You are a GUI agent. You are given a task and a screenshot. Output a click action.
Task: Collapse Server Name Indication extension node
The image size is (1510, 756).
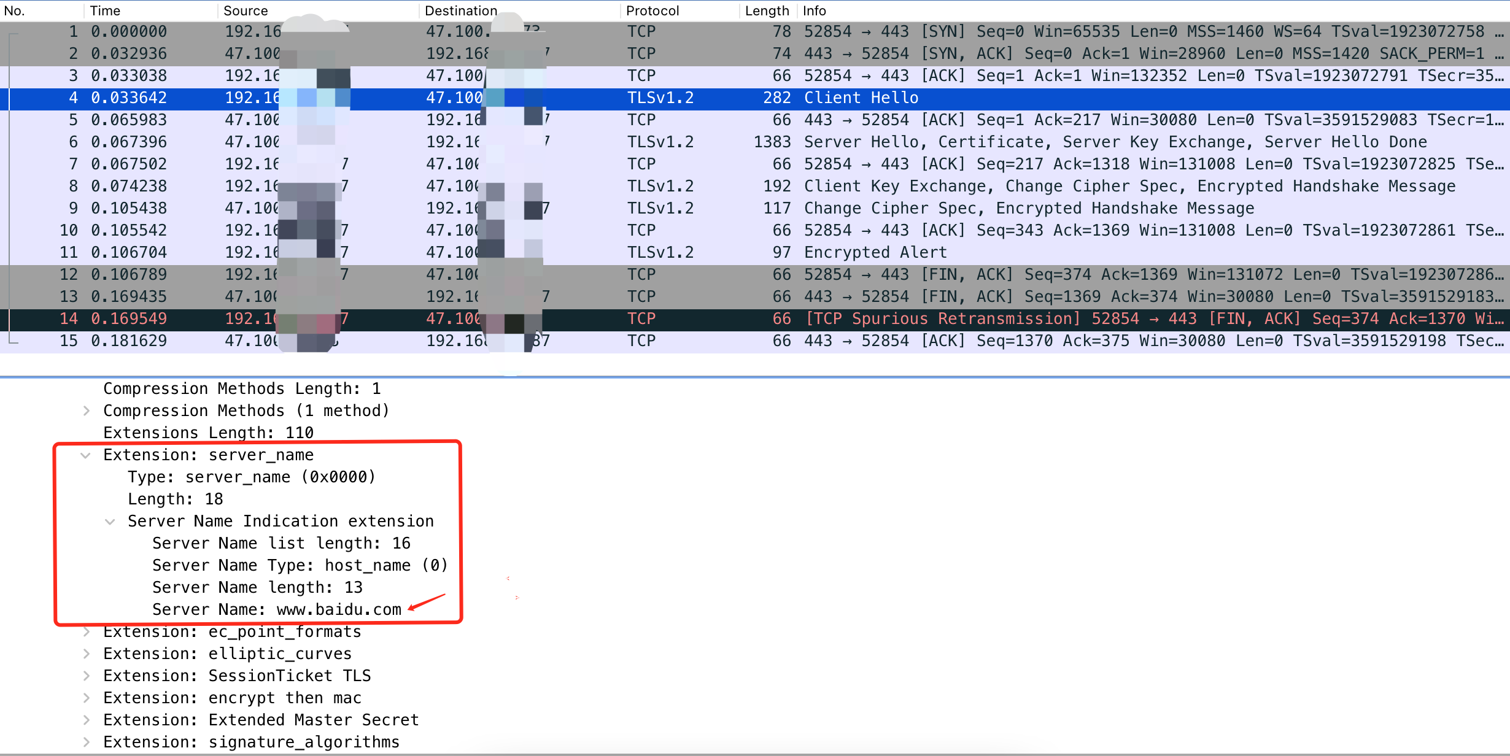coord(110,522)
